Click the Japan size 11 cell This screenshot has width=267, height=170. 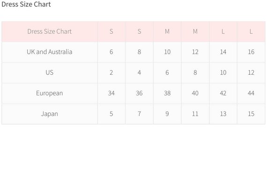pyautogui.click(x=195, y=114)
